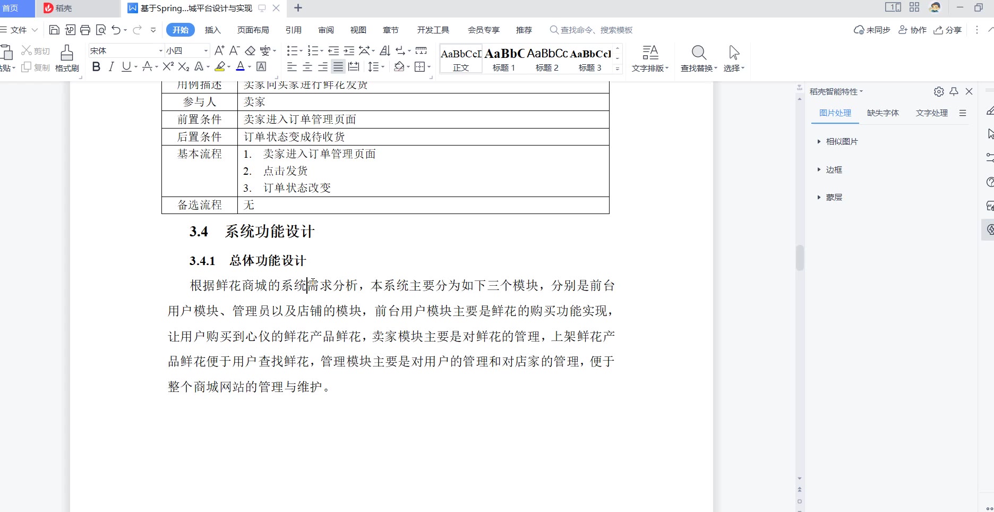Clear formatting with the eraser icon
Image resolution: width=994 pixels, height=512 pixels.
tap(250, 50)
